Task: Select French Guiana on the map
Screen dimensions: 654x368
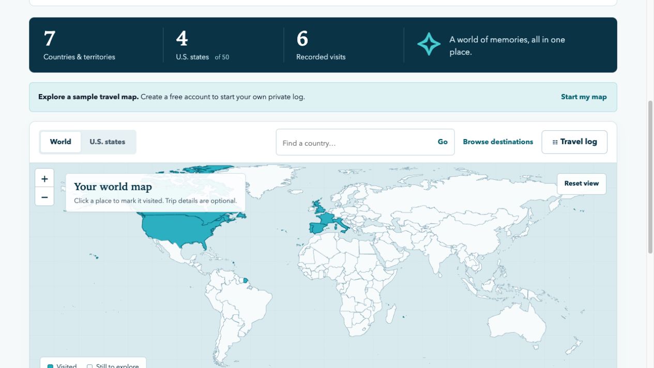Action: coord(246,281)
